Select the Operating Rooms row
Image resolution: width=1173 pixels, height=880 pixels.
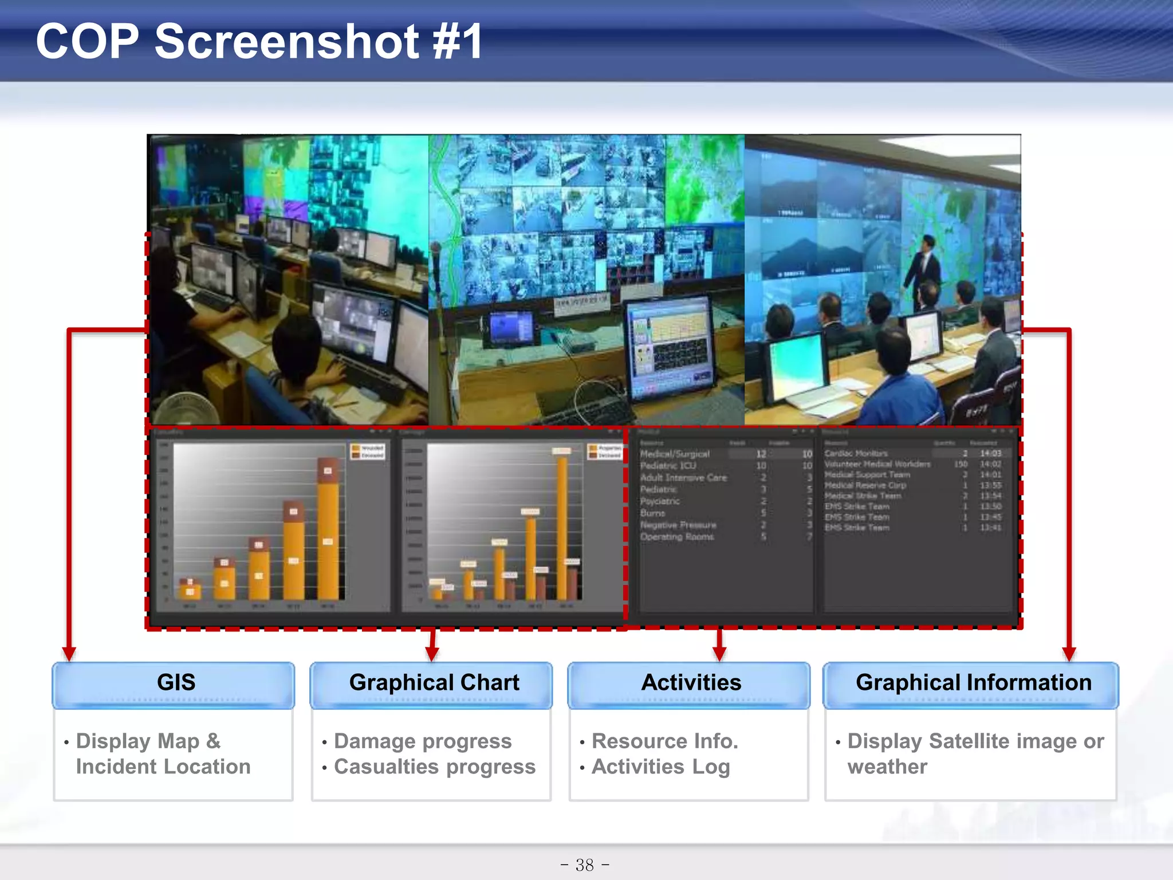[x=677, y=537]
